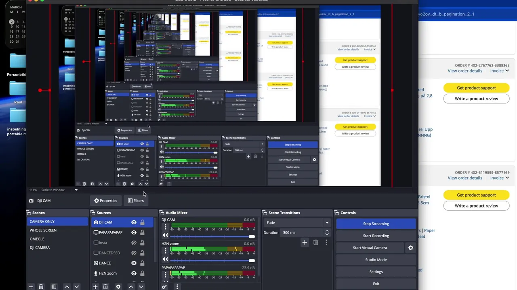
Task: Hide the DJI CAM source in main Sources dock
Action: click(134, 222)
